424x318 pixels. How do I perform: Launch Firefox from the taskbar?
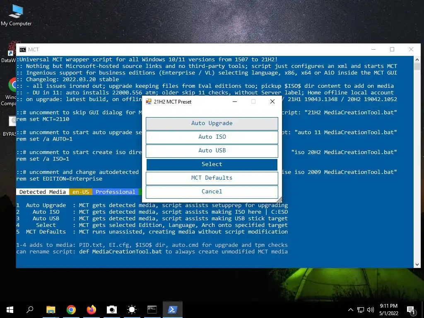click(92, 310)
